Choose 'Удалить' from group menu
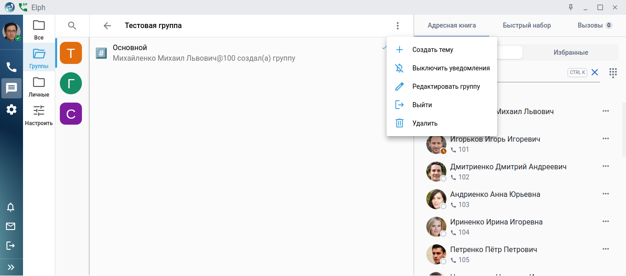Viewport: 626px width, 276px height. (x=442, y=123)
